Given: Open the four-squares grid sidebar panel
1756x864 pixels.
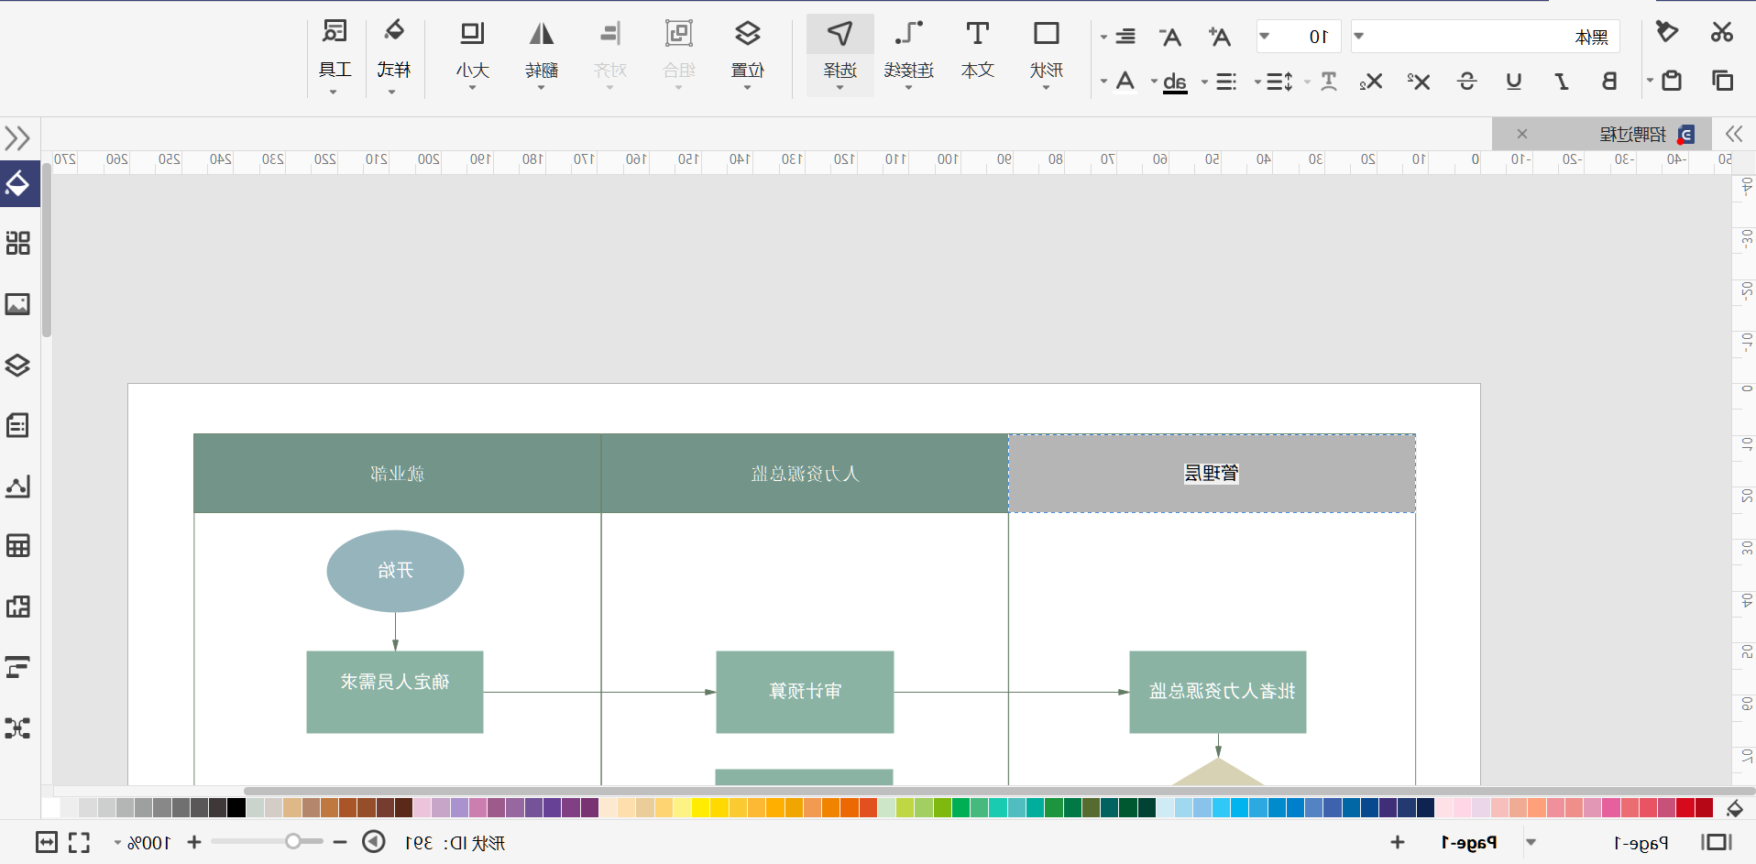Looking at the screenshot, I should click(18, 243).
